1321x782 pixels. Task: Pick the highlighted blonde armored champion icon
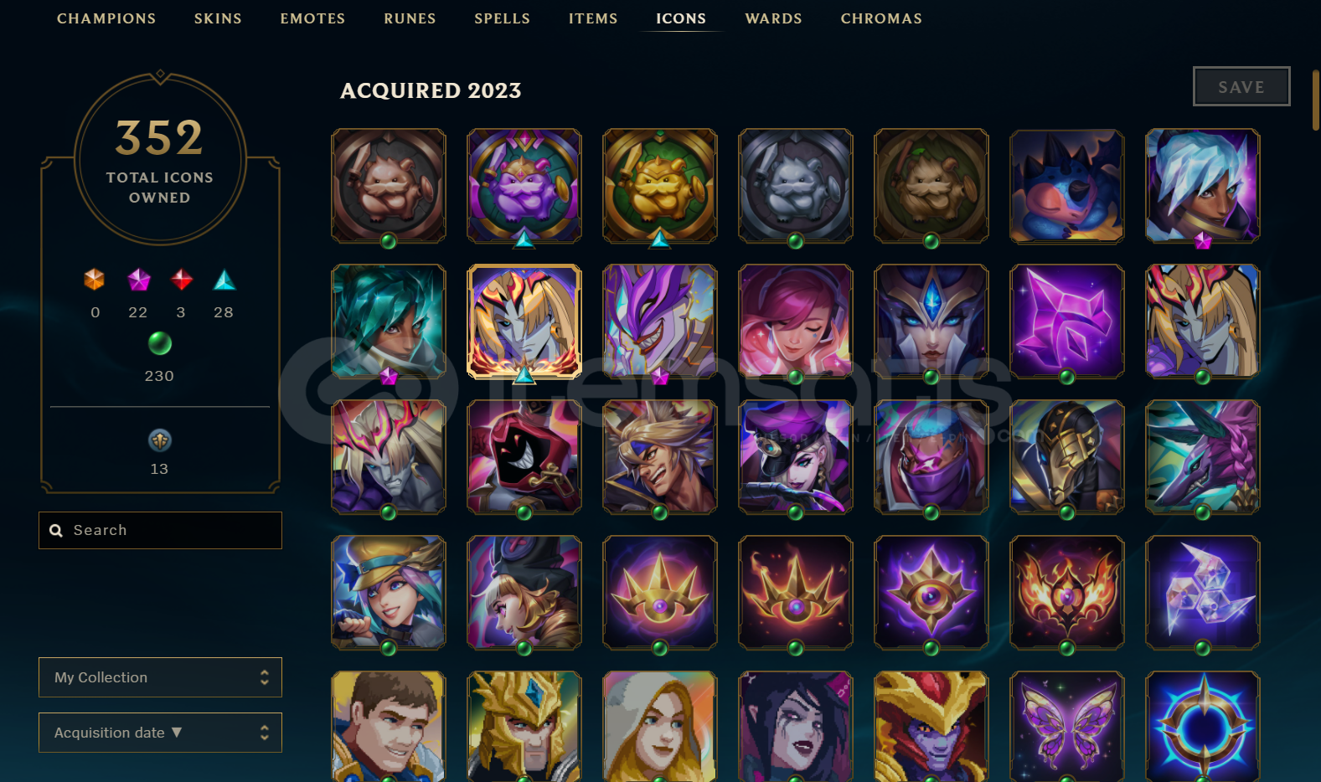[524, 322]
